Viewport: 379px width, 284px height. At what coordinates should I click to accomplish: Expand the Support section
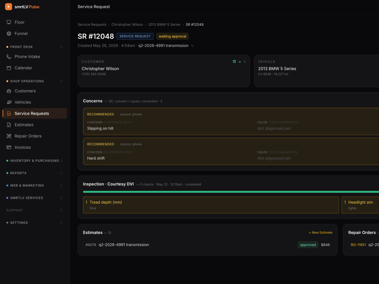61,210
